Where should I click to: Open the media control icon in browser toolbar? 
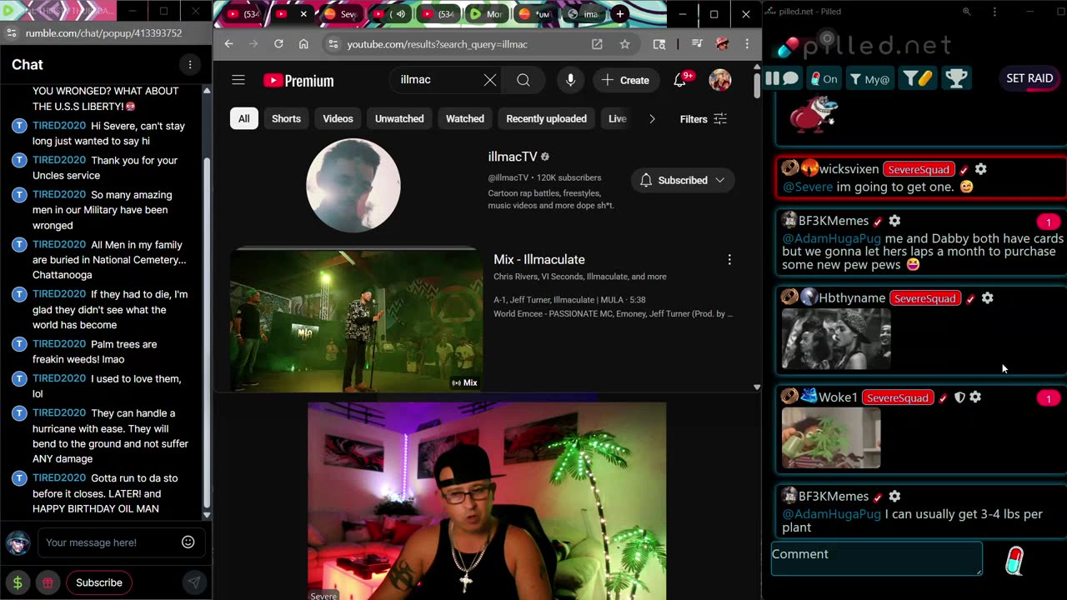697,44
